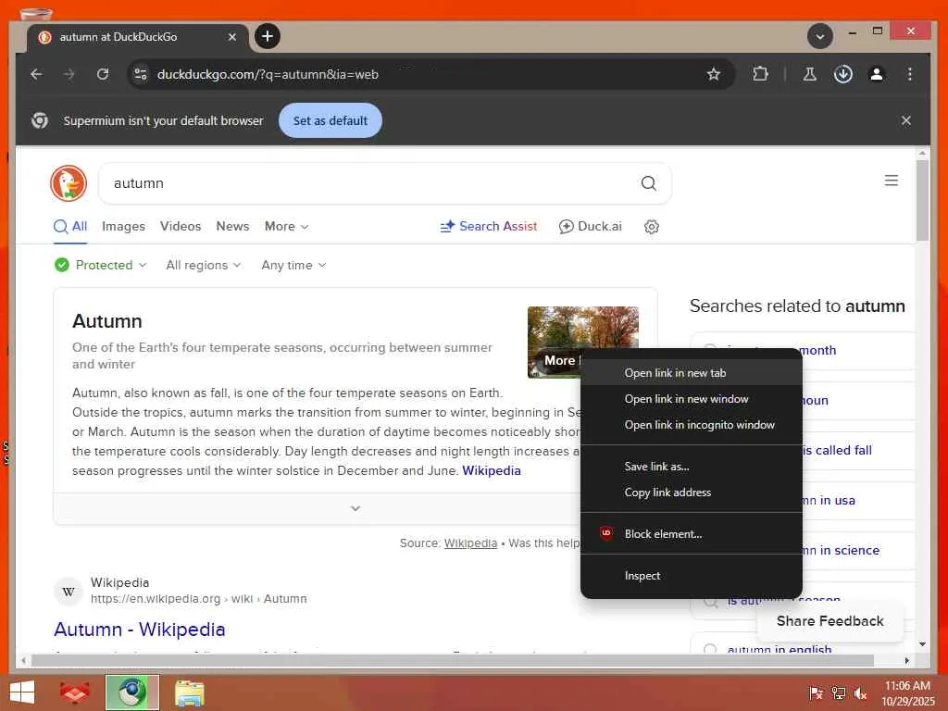
Task: Open the Downloads toolbar icon
Action: [x=842, y=74]
